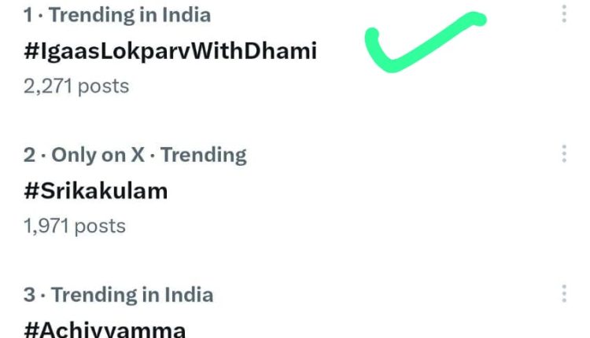Click rank number 2 of second trend
Viewport: 590px width, 338px height.
coord(29,155)
